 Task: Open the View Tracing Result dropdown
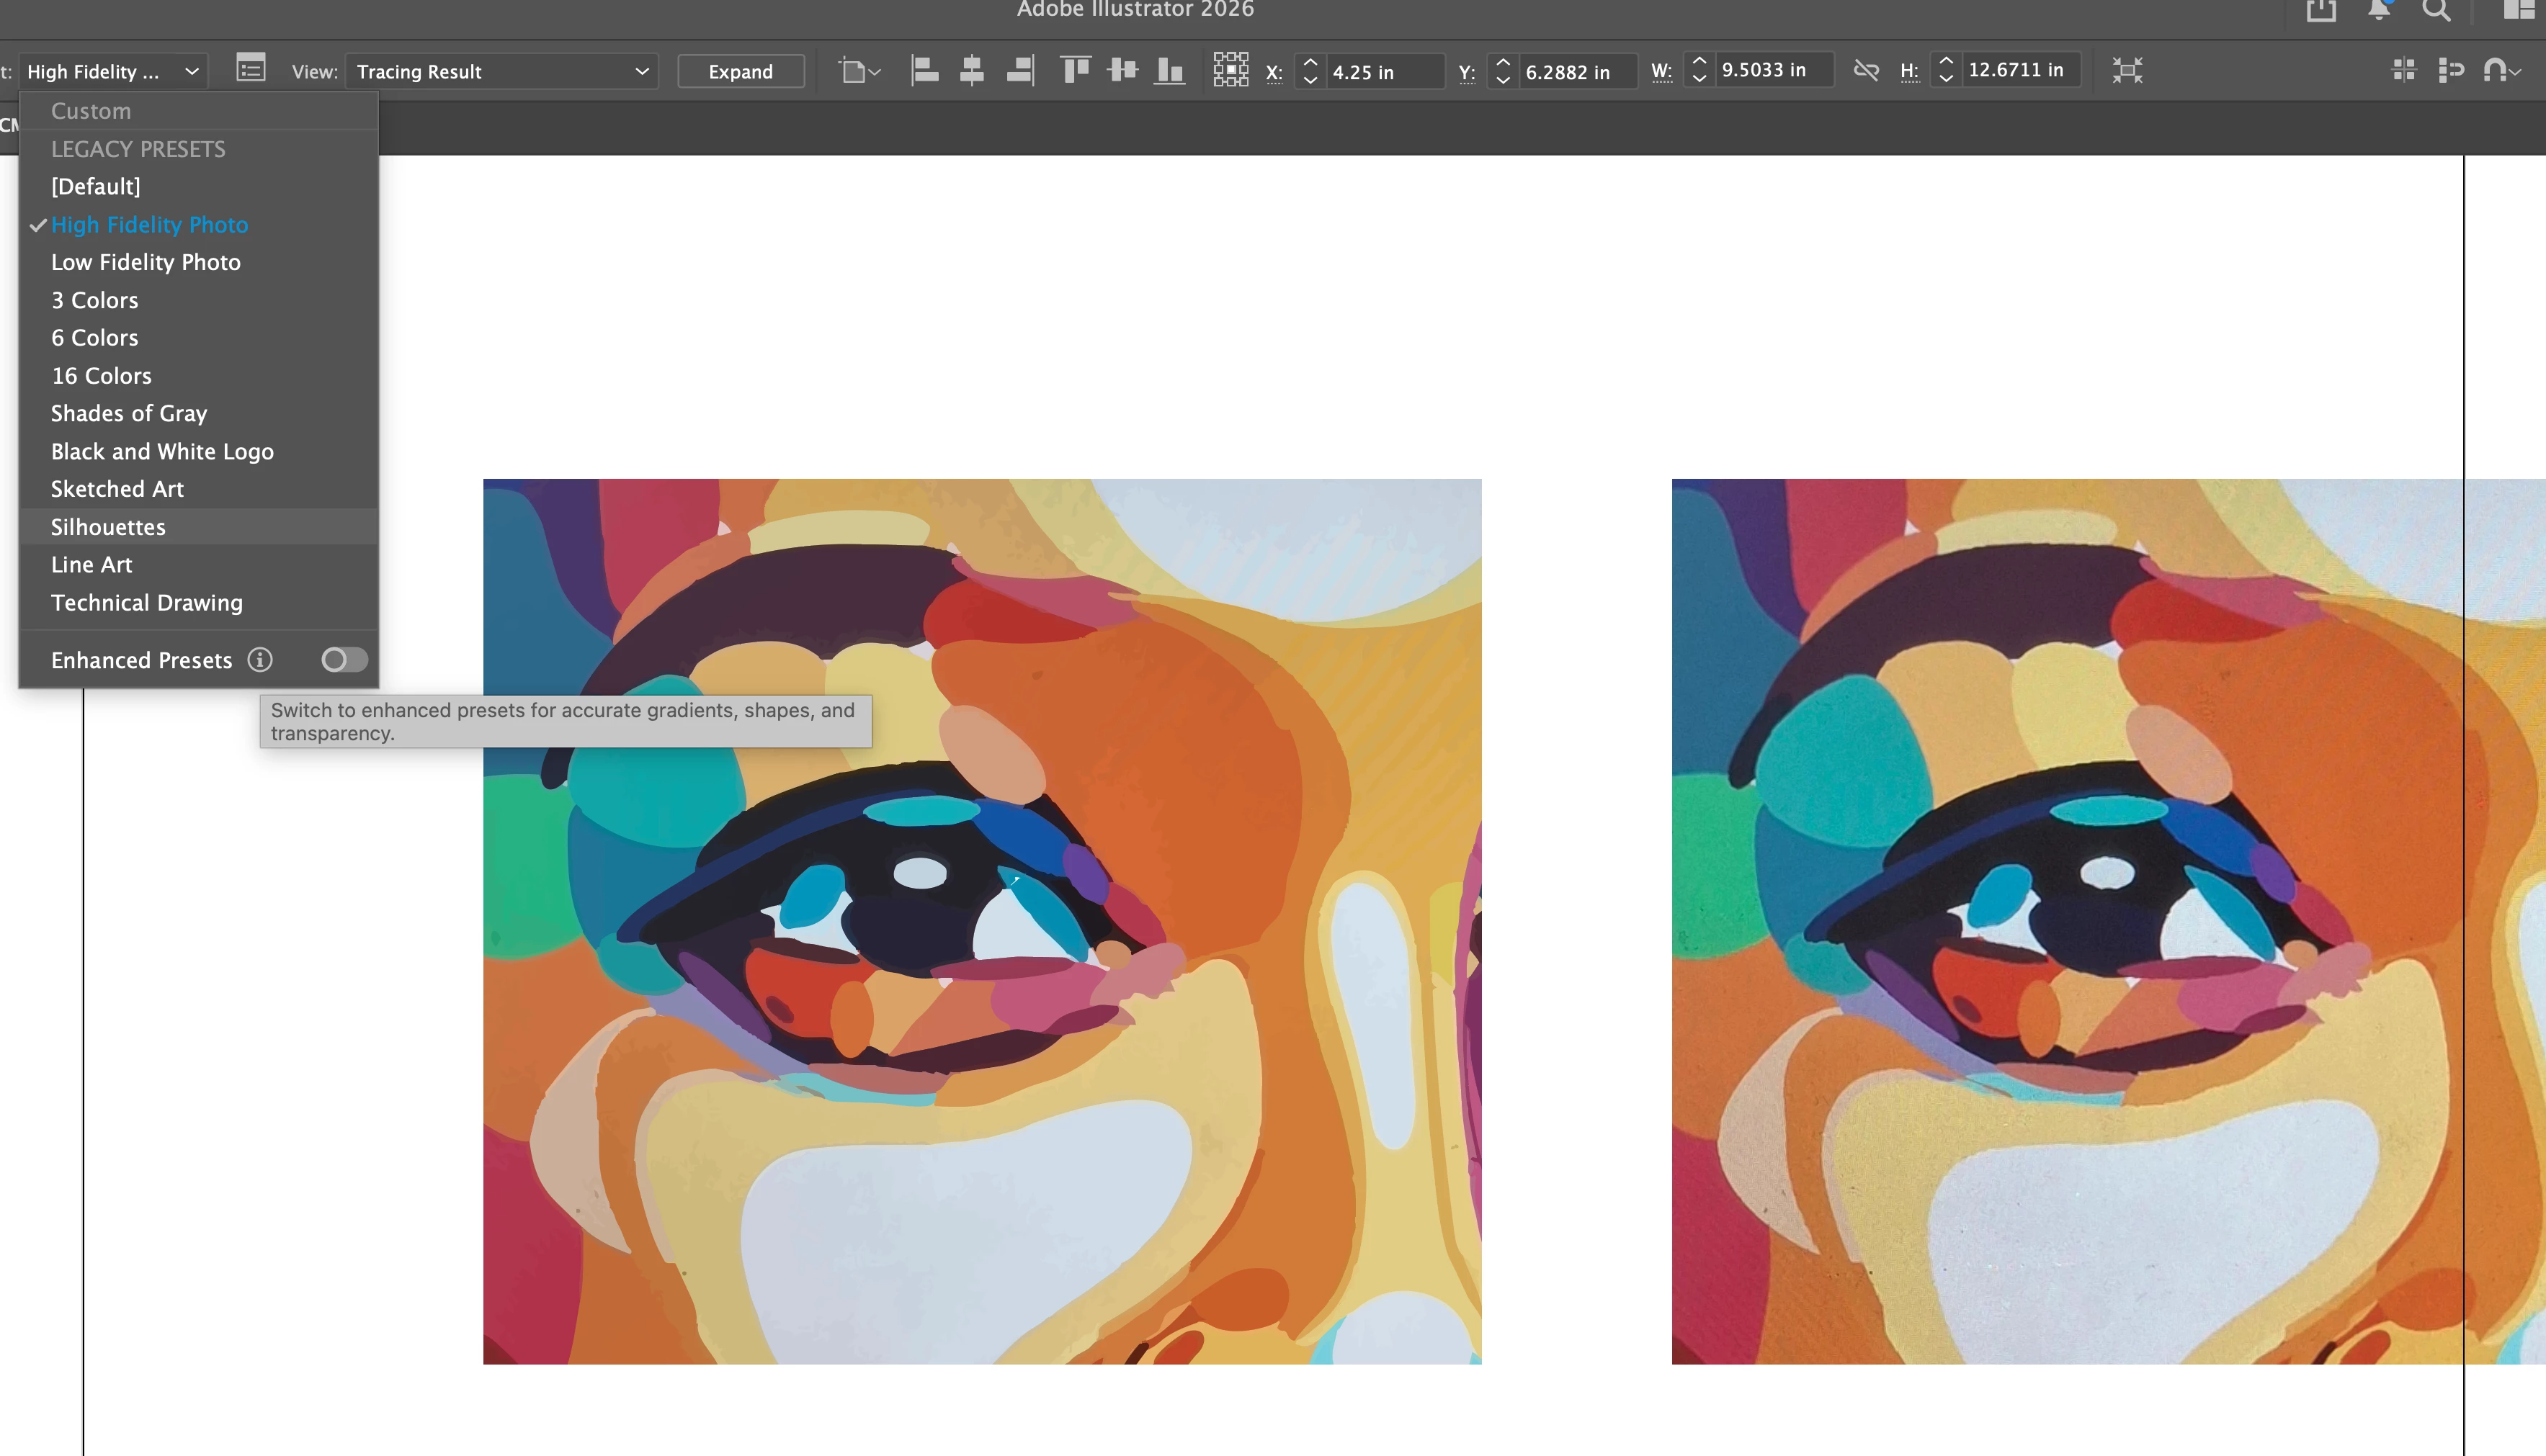(x=501, y=71)
